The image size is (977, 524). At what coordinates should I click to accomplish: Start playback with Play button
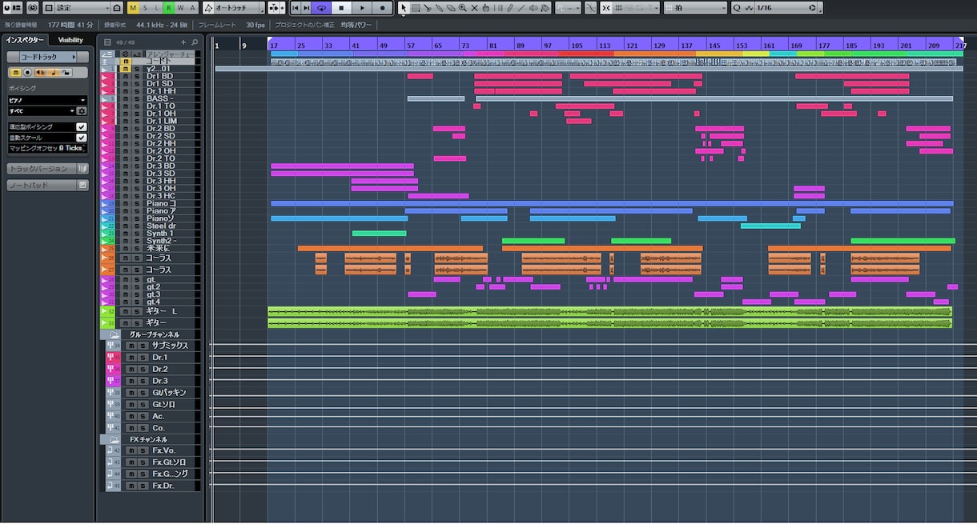click(362, 7)
